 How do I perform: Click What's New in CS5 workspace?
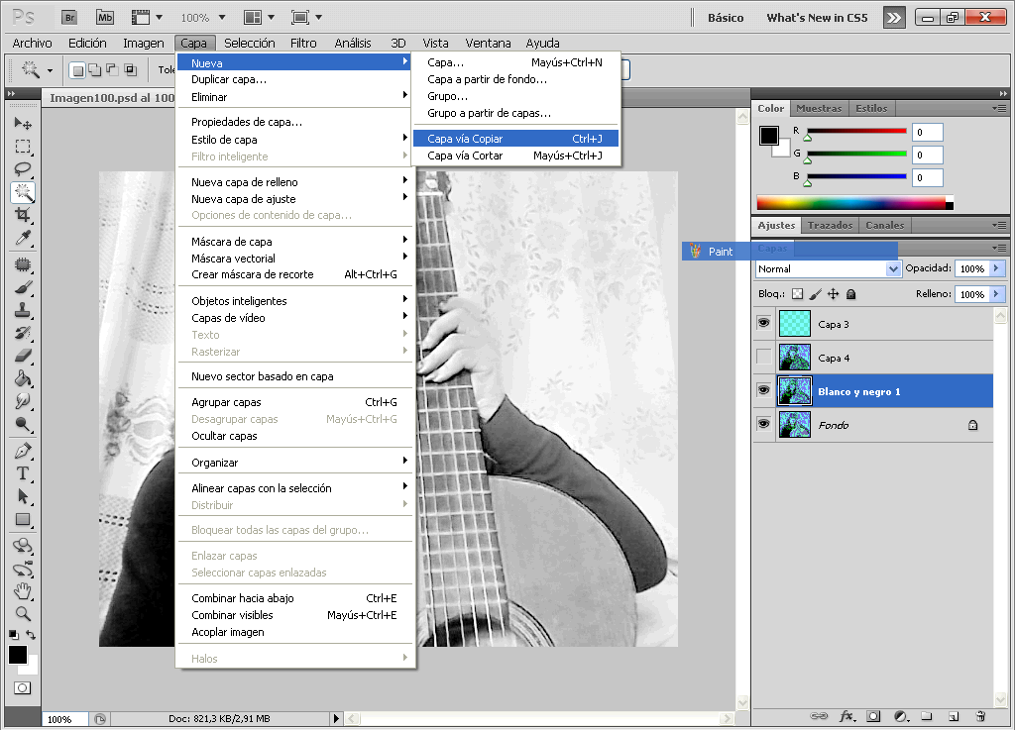tap(817, 18)
